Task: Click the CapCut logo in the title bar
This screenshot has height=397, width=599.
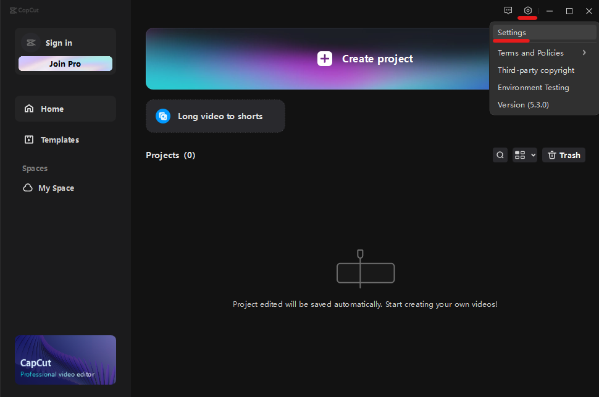Action: click(24, 10)
